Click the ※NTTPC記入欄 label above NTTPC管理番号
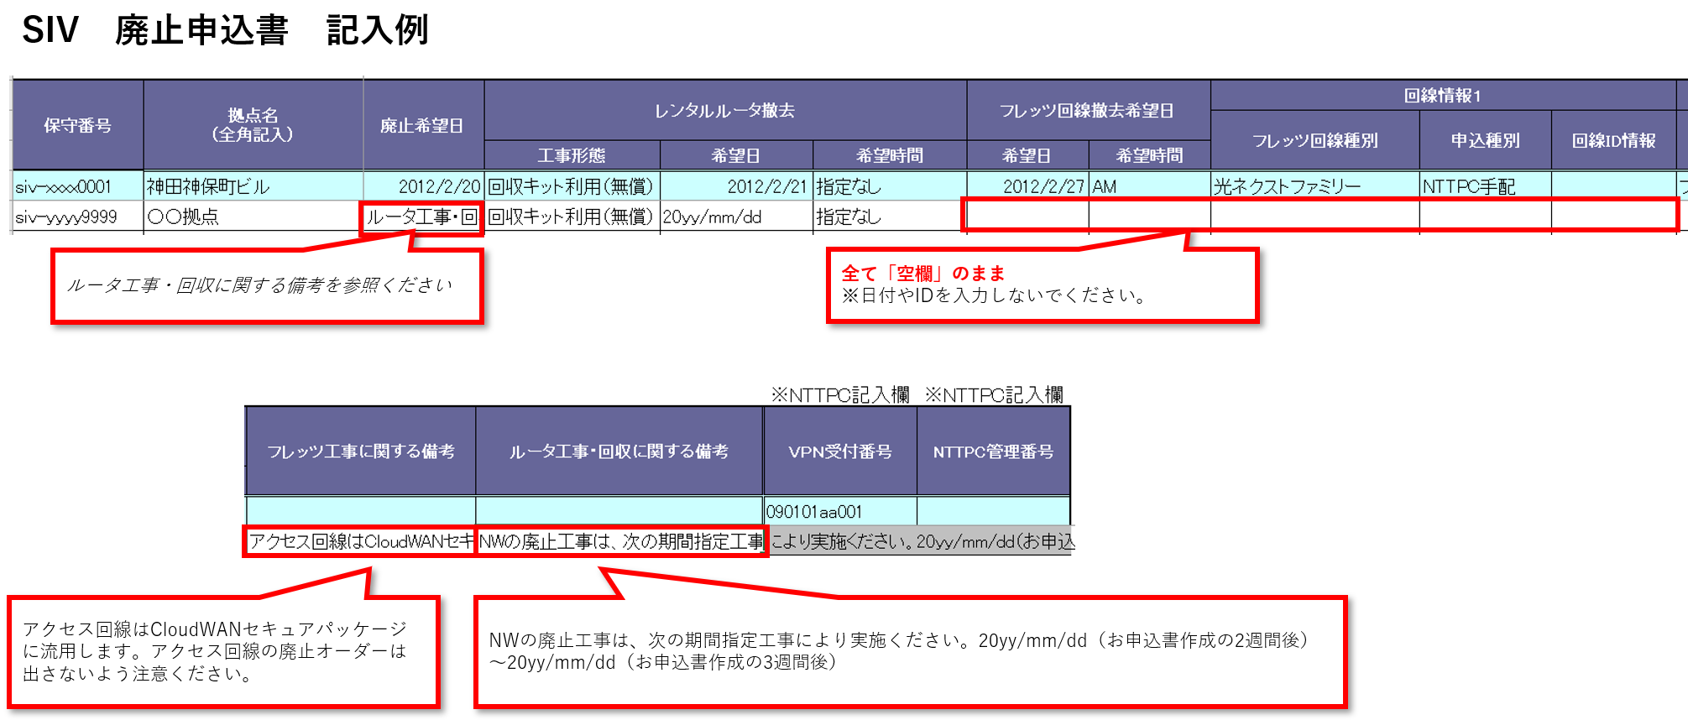This screenshot has height=720, width=1688. coord(995,394)
